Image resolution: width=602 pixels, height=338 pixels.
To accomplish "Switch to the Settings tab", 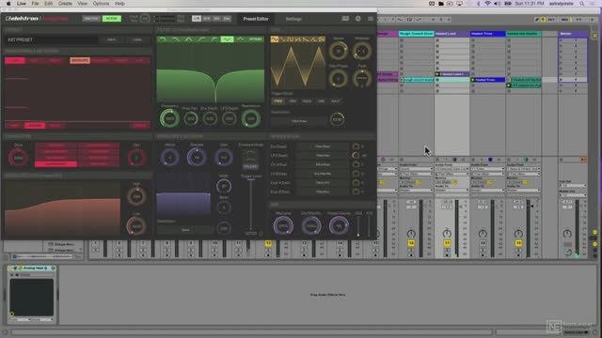I will tap(293, 19).
